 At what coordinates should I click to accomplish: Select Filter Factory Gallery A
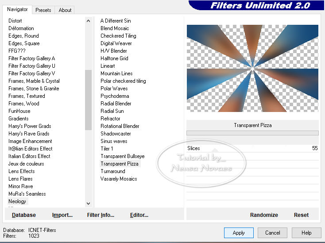(x=32, y=58)
